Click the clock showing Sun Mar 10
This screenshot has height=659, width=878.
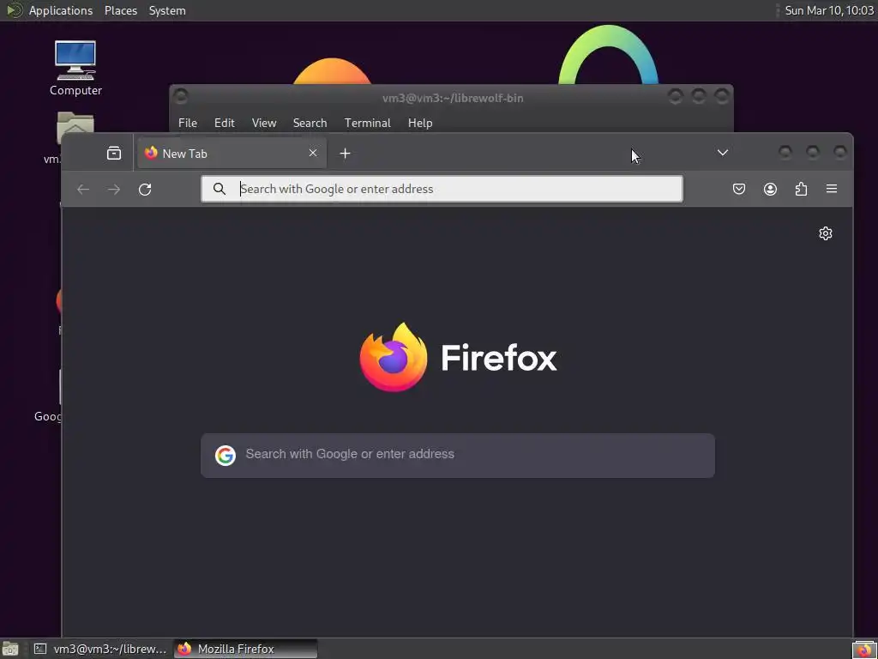click(x=829, y=10)
